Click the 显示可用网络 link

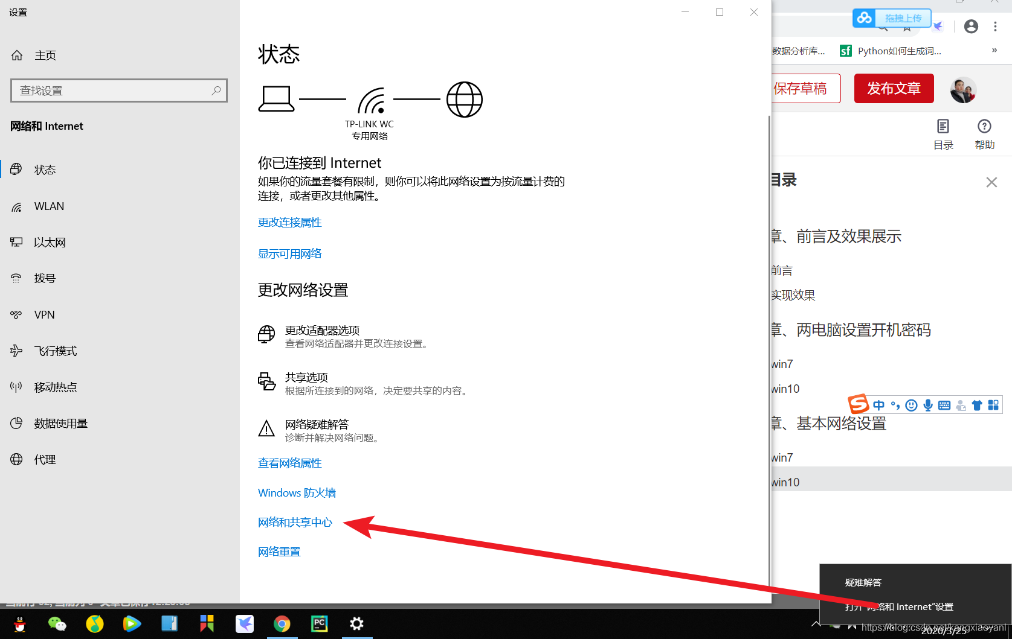pyautogui.click(x=290, y=254)
